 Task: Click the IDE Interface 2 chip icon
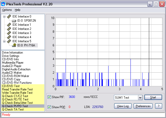pyautogui.click(x=9, y=29)
